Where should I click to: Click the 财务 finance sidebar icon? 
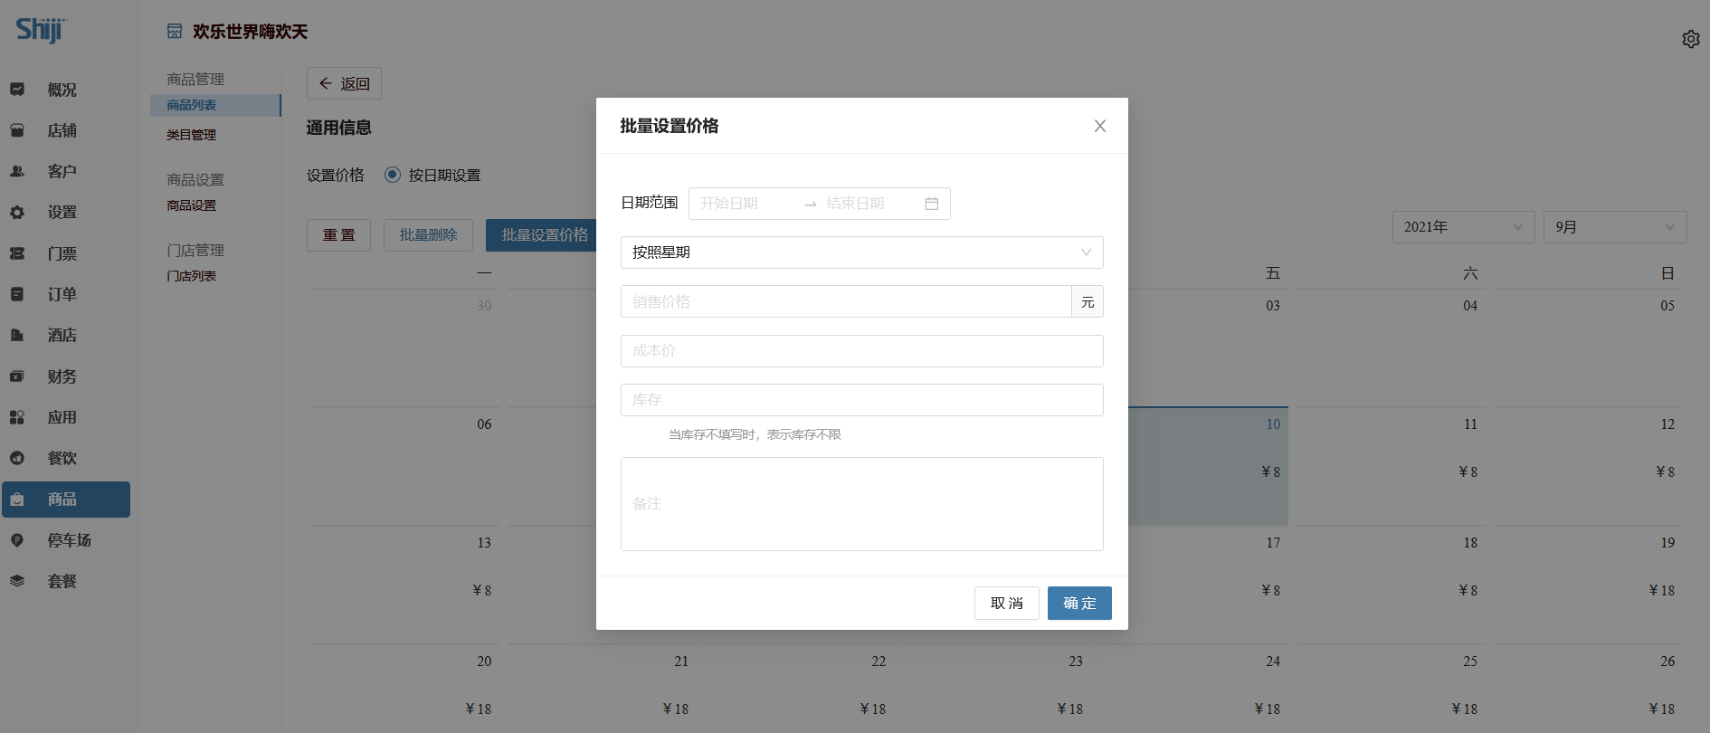17,376
